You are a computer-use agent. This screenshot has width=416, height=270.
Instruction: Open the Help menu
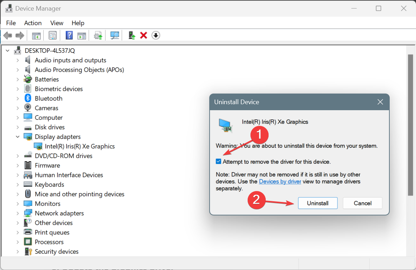tap(78, 23)
